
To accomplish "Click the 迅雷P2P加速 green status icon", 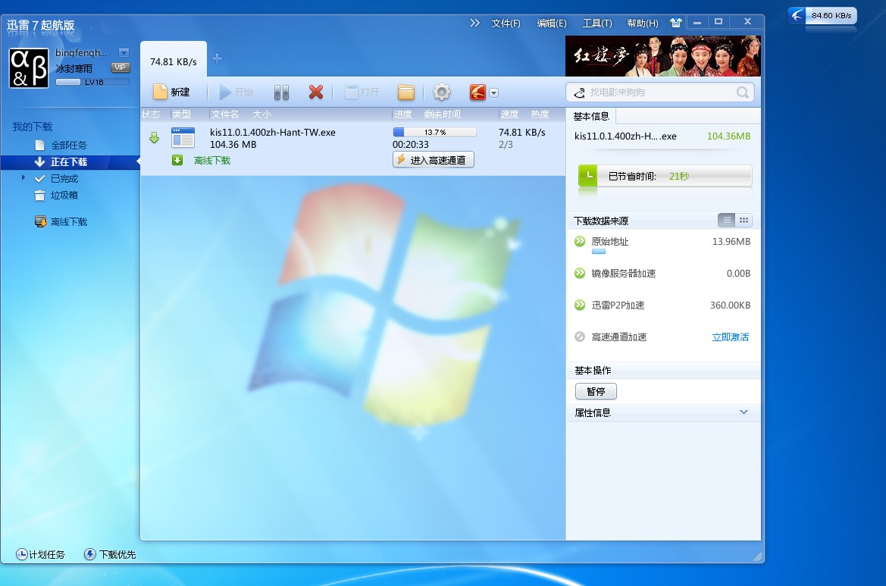I will tap(580, 305).
